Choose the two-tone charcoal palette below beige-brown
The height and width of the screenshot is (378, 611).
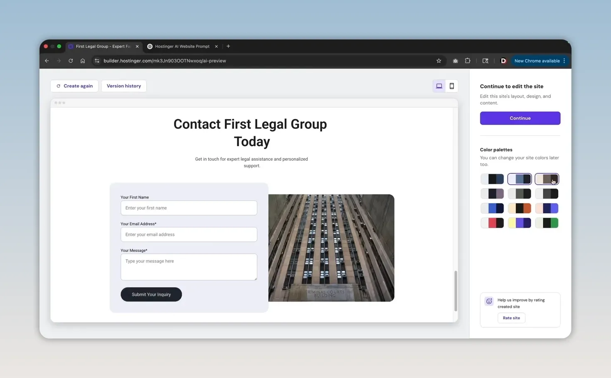coord(547,194)
